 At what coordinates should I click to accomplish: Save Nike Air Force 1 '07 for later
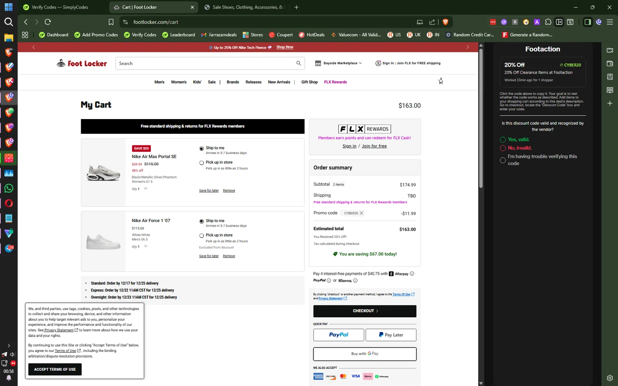point(209,256)
